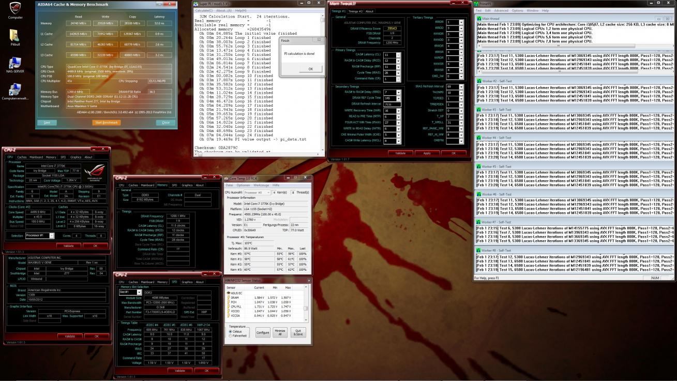Open CPU Auswahl Prozessor #0 dropdown in Core Temp
The height and width of the screenshot is (381, 677).
point(257,192)
